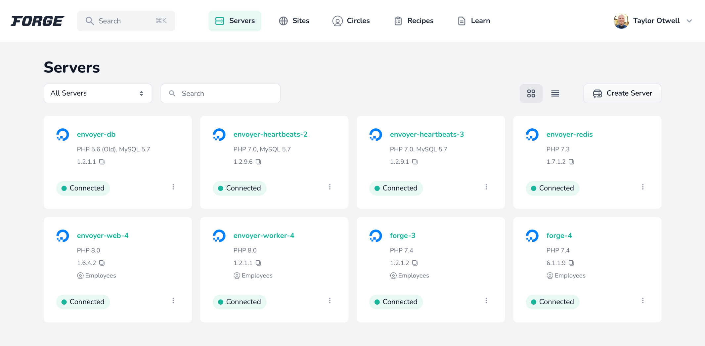Click the 'PHP 7.3' text on envoyer-redis
This screenshot has height=346, width=705.
click(558, 149)
